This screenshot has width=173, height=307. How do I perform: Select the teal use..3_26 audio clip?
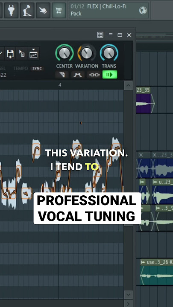pos(157,275)
